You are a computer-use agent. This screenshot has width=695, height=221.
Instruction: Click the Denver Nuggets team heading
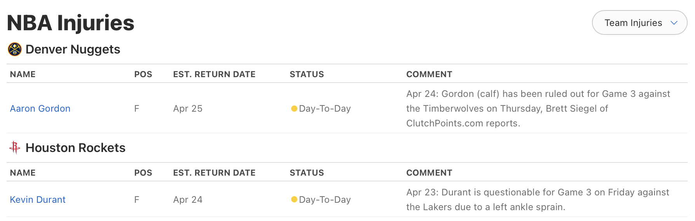73,50
